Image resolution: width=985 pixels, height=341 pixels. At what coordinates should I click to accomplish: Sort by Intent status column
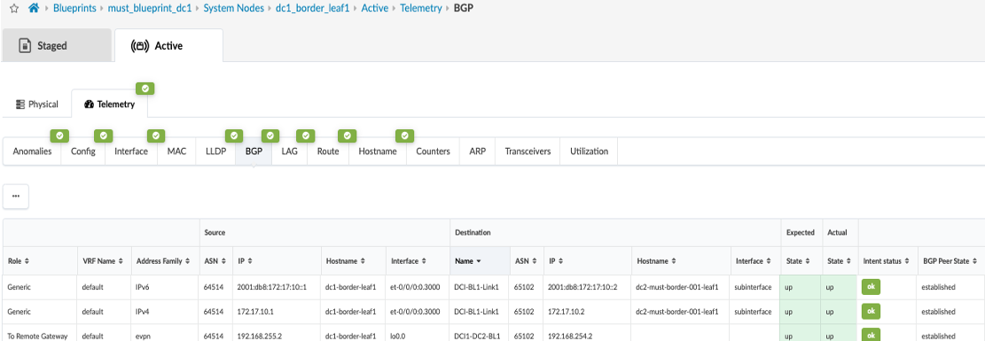pos(887,260)
